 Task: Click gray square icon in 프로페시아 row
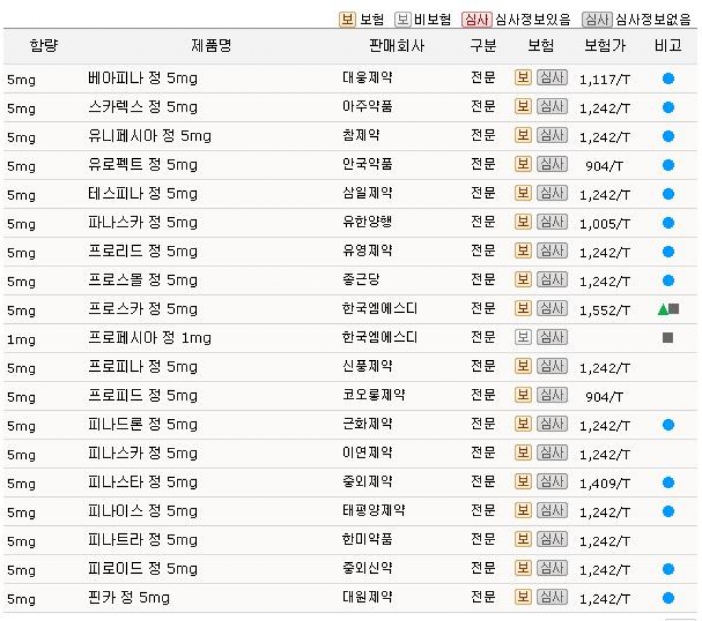tap(668, 338)
